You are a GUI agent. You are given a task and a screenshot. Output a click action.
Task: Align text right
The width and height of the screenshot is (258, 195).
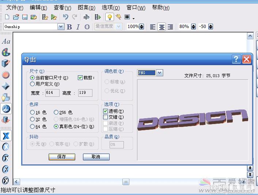pyautogui.click(x=170, y=27)
